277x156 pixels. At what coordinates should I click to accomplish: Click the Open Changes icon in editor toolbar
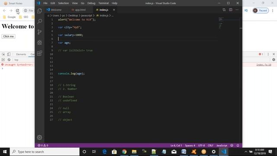(x=224, y=10)
